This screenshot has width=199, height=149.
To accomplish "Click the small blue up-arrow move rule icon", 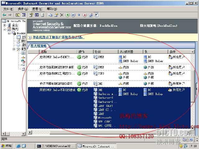I will click(x=79, y=15).
